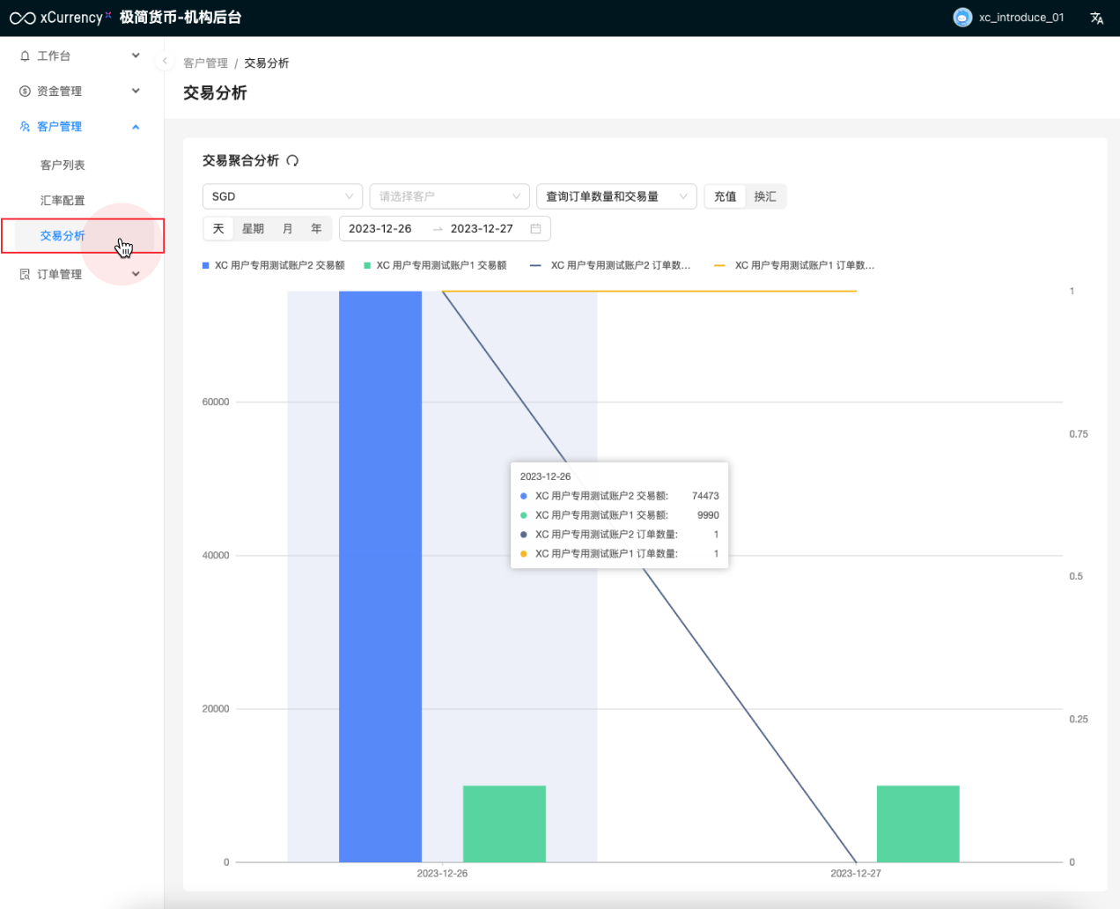The height and width of the screenshot is (909, 1120).
Task: Select the 星期 time granularity option
Action: click(x=253, y=229)
